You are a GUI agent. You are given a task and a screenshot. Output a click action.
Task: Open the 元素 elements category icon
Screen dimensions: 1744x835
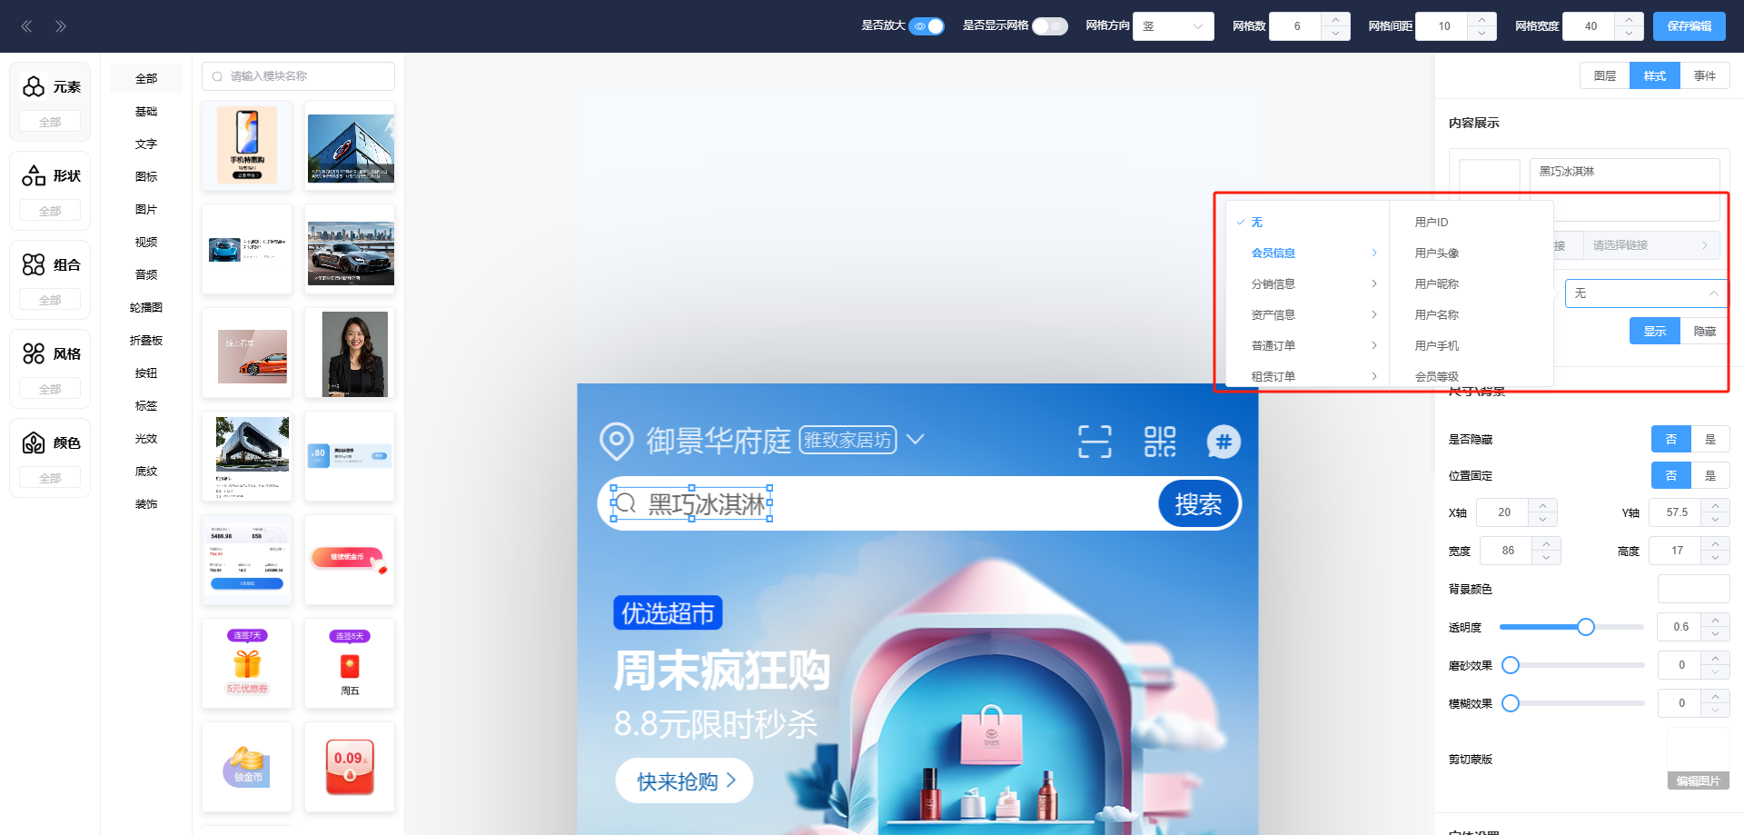(x=34, y=86)
